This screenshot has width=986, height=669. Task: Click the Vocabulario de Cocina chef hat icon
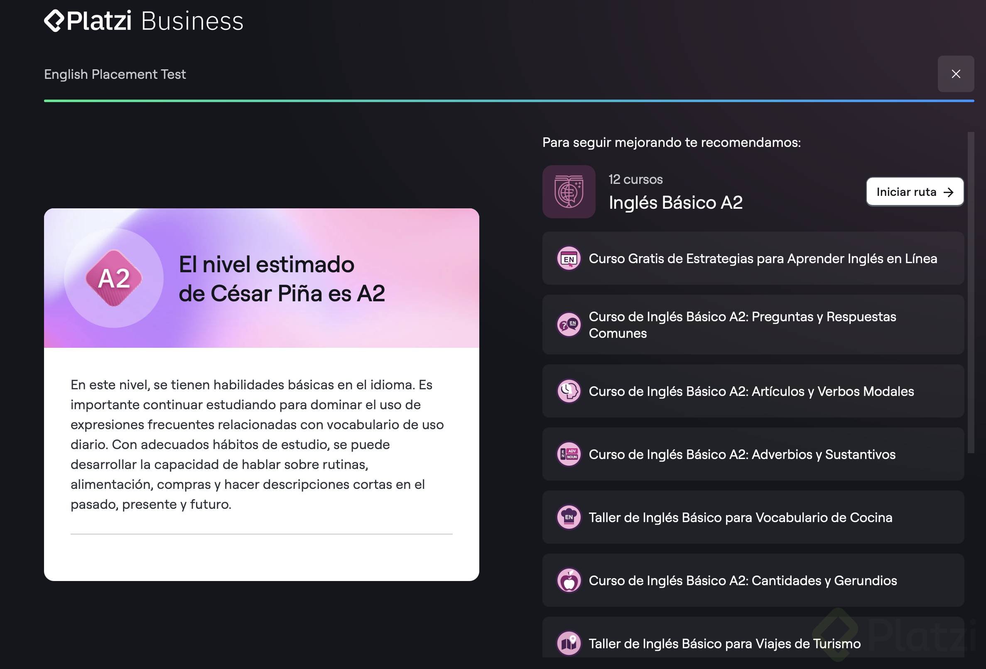569,517
